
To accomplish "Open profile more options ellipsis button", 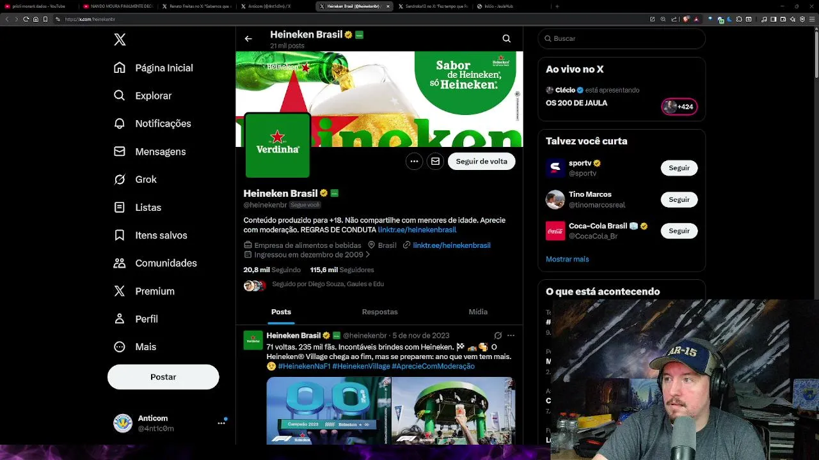I will 414,162.
